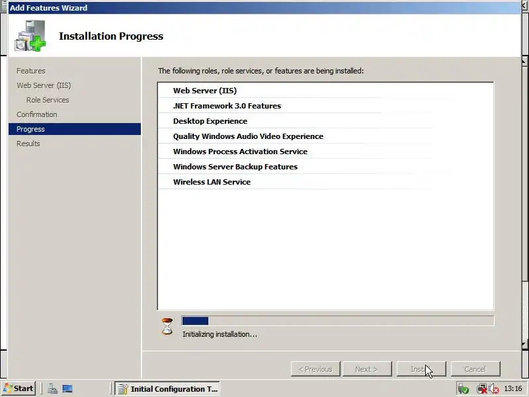Switch to Initial Configuration Tasks taskbar button
Viewport: 529px width, 397px height.
pos(167,389)
